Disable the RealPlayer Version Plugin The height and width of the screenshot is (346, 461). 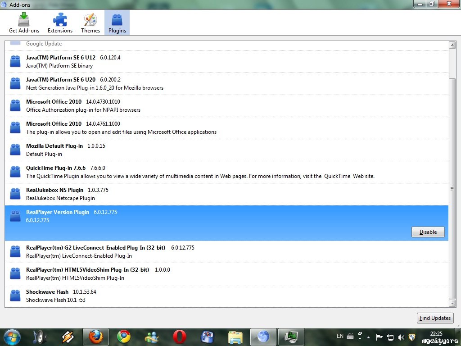[x=428, y=232]
